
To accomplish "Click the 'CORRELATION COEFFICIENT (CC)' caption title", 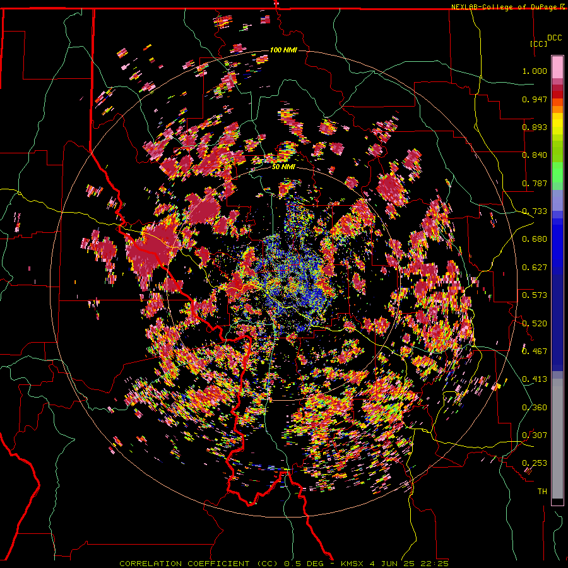I will [199, 564].
